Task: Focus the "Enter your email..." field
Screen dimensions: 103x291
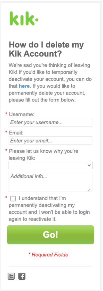Action: coord(50,141)
